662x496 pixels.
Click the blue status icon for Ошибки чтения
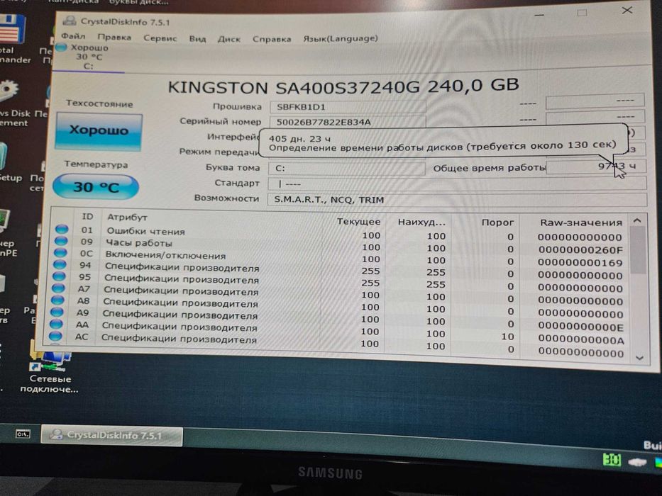[62, 229]
